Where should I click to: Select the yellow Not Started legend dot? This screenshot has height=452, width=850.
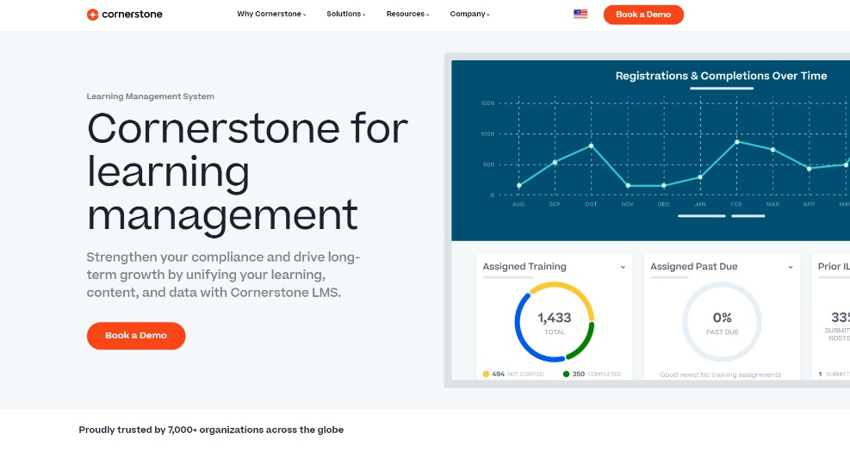pos(486,374)
